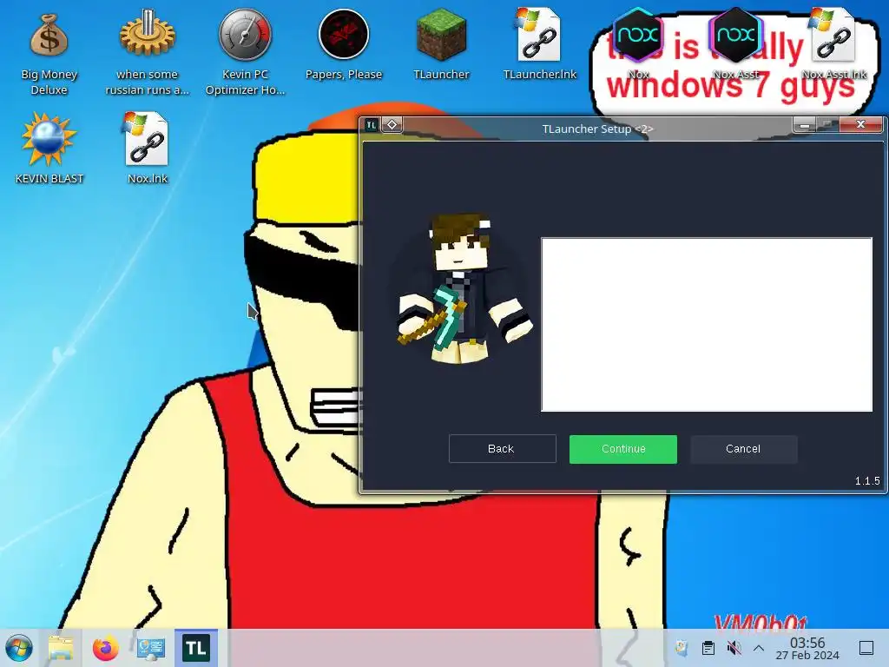Toggle the diamond pin button in title bar
Viewport: 889px width, 667px height.
click(392, 125)
